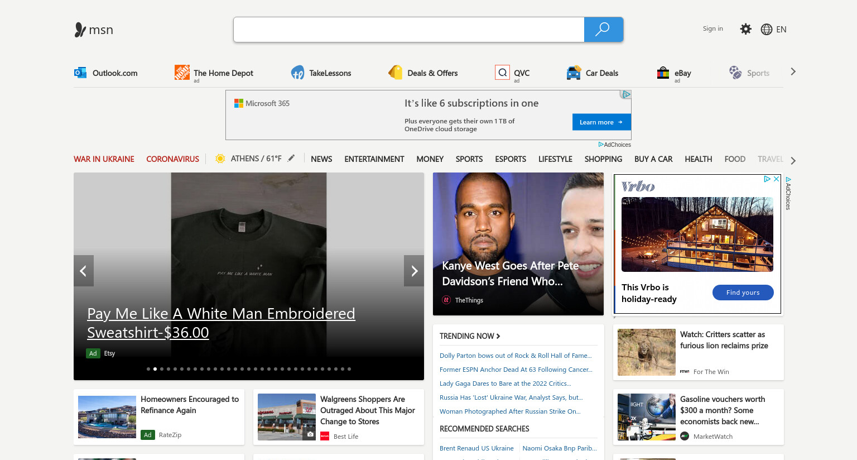Open Woman Photographed After Russian Strike link
The image size is (857, 460).
pyautogui.click(x=510, y=411)
